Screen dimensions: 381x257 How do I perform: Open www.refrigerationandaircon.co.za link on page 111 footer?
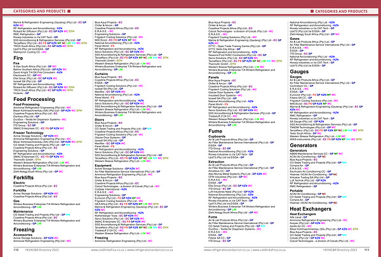[x=227, y=250]
